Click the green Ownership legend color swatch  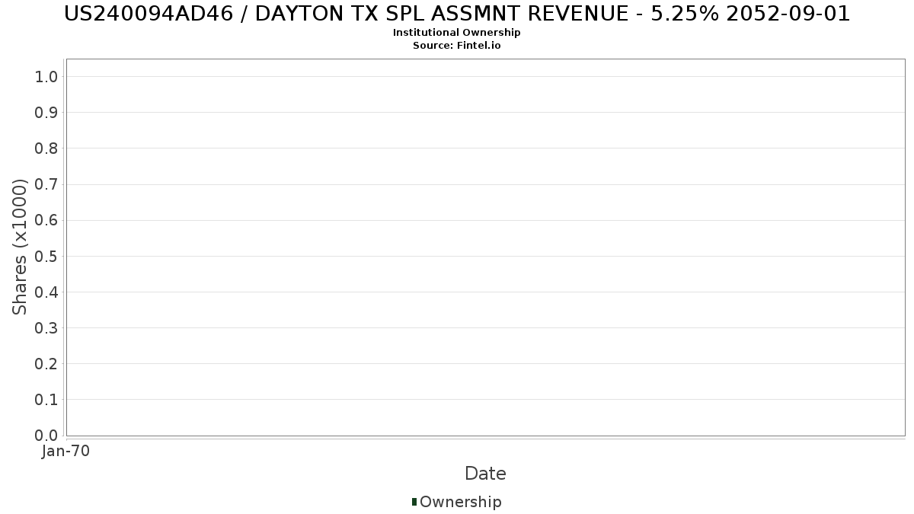pos(414,501)
